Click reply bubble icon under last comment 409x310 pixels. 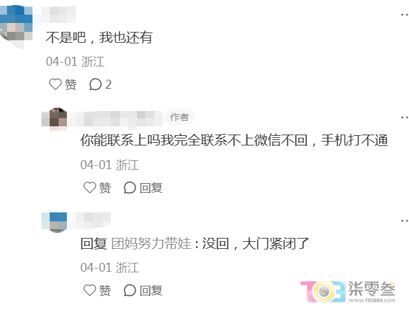[129, 290]
